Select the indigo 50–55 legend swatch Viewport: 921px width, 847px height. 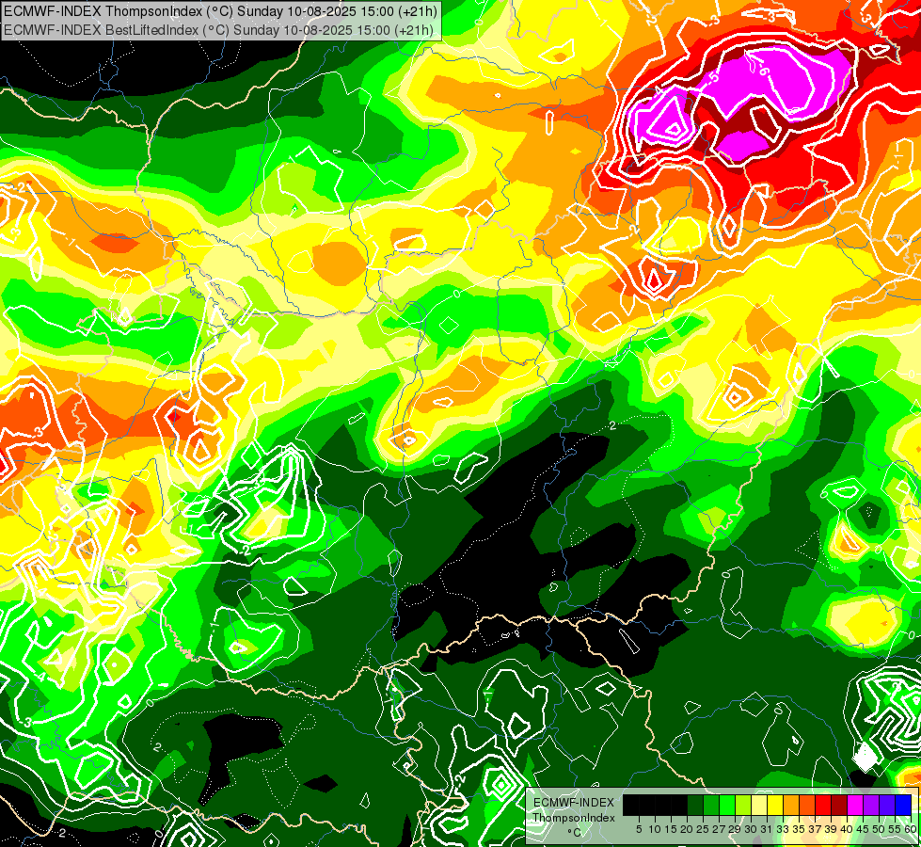pos(887,805)
